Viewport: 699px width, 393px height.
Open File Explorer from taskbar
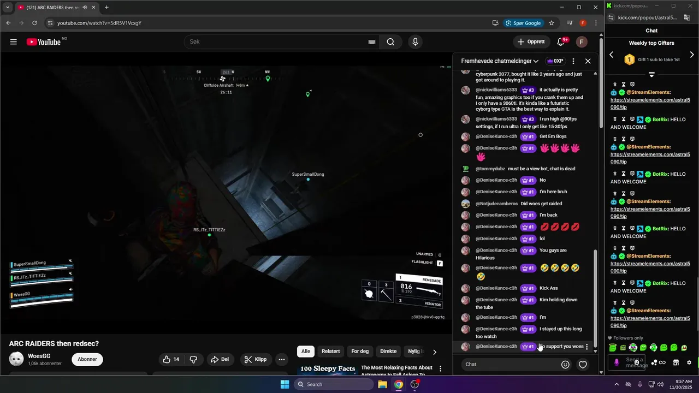coord(383,384)
